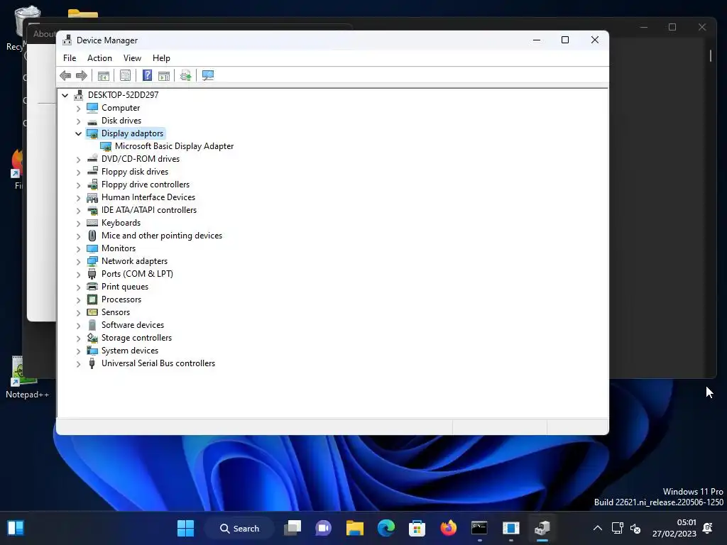Open the Action menu
This screenshot has height=545, width=727.
point(99,58)
